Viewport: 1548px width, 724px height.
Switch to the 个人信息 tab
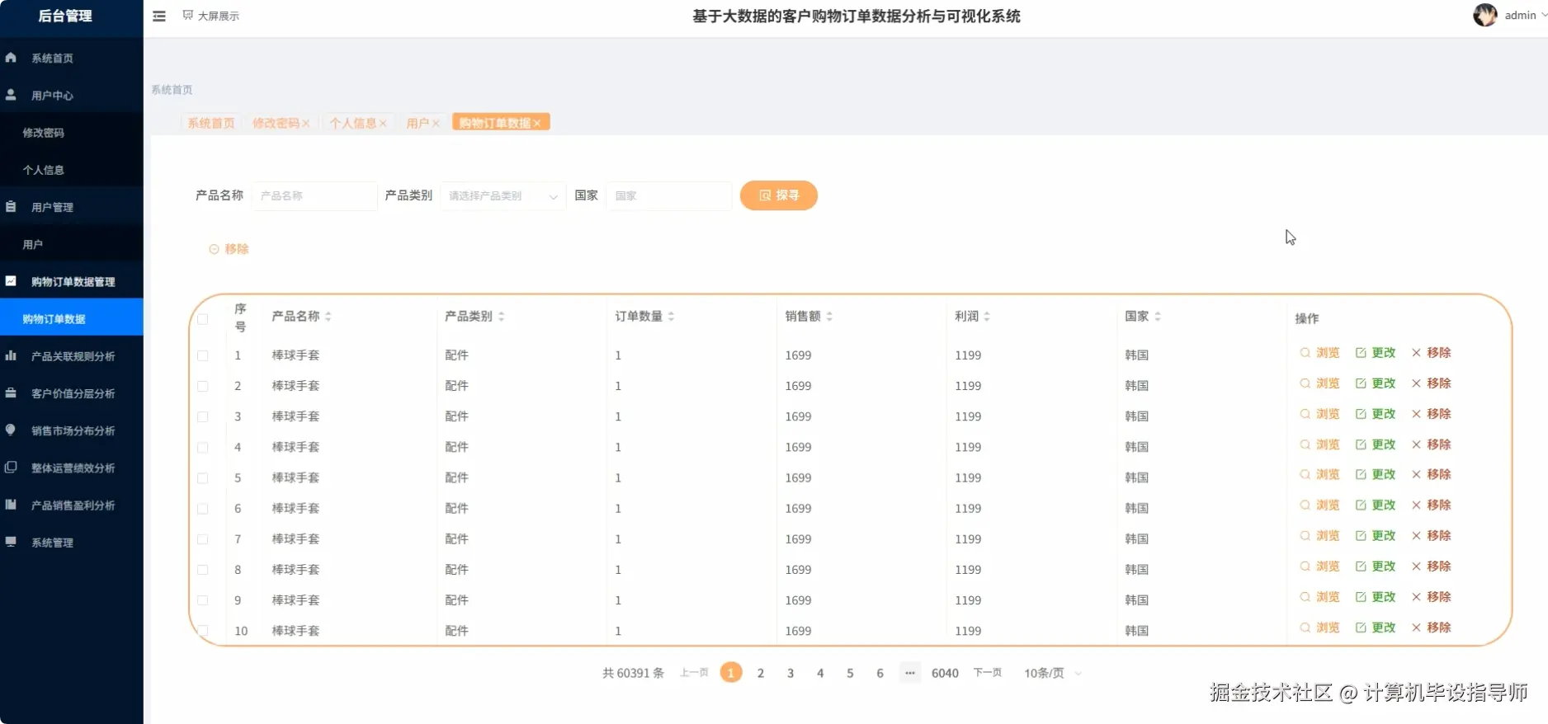352,123
